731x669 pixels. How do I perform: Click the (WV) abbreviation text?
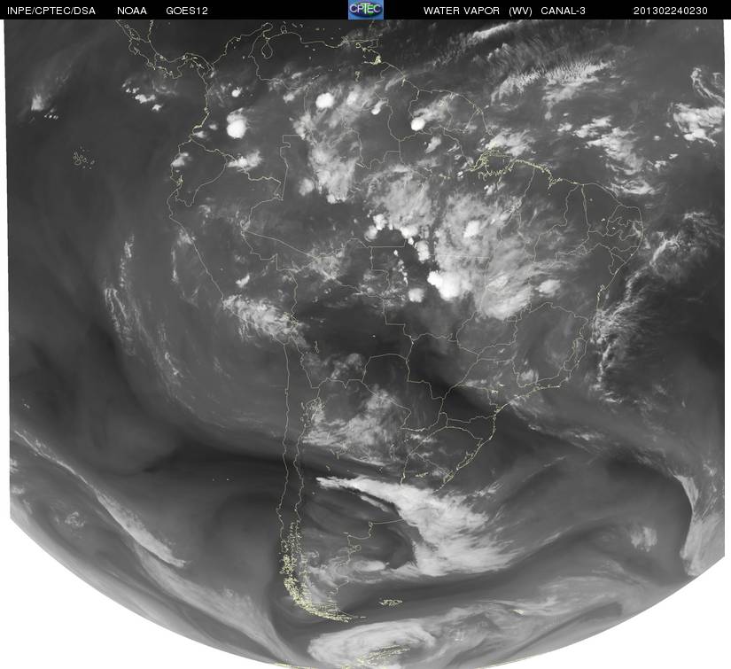pyautogui.click(x=520, y=11)
